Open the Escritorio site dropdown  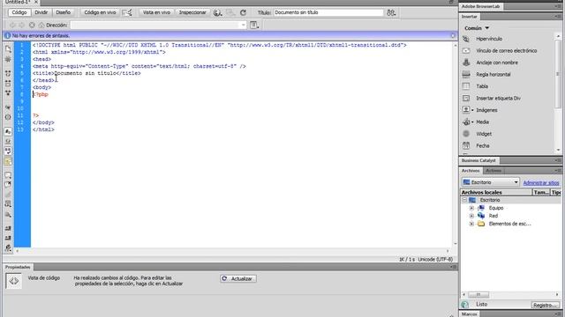click(491, 182)
